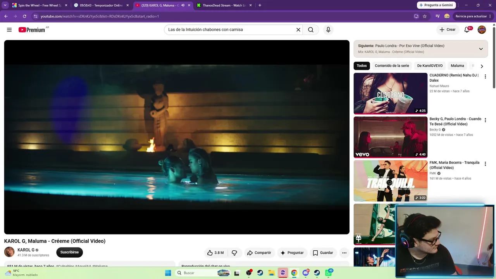The width and height of the screenshot is (496, 279).
Task: Click the Créeme video player
Action: pyautogui.click(x=177, y=137)
